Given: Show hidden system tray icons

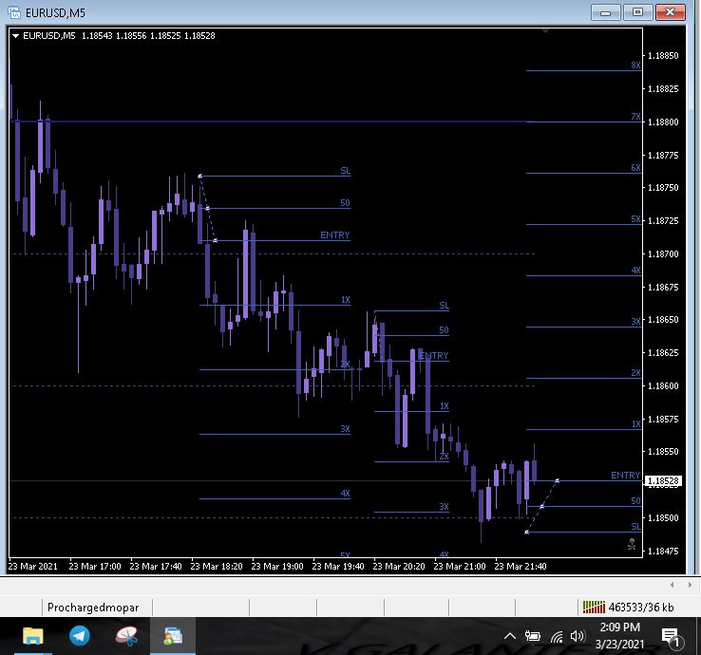Looking at the screenshot, I should click(510, 636).
